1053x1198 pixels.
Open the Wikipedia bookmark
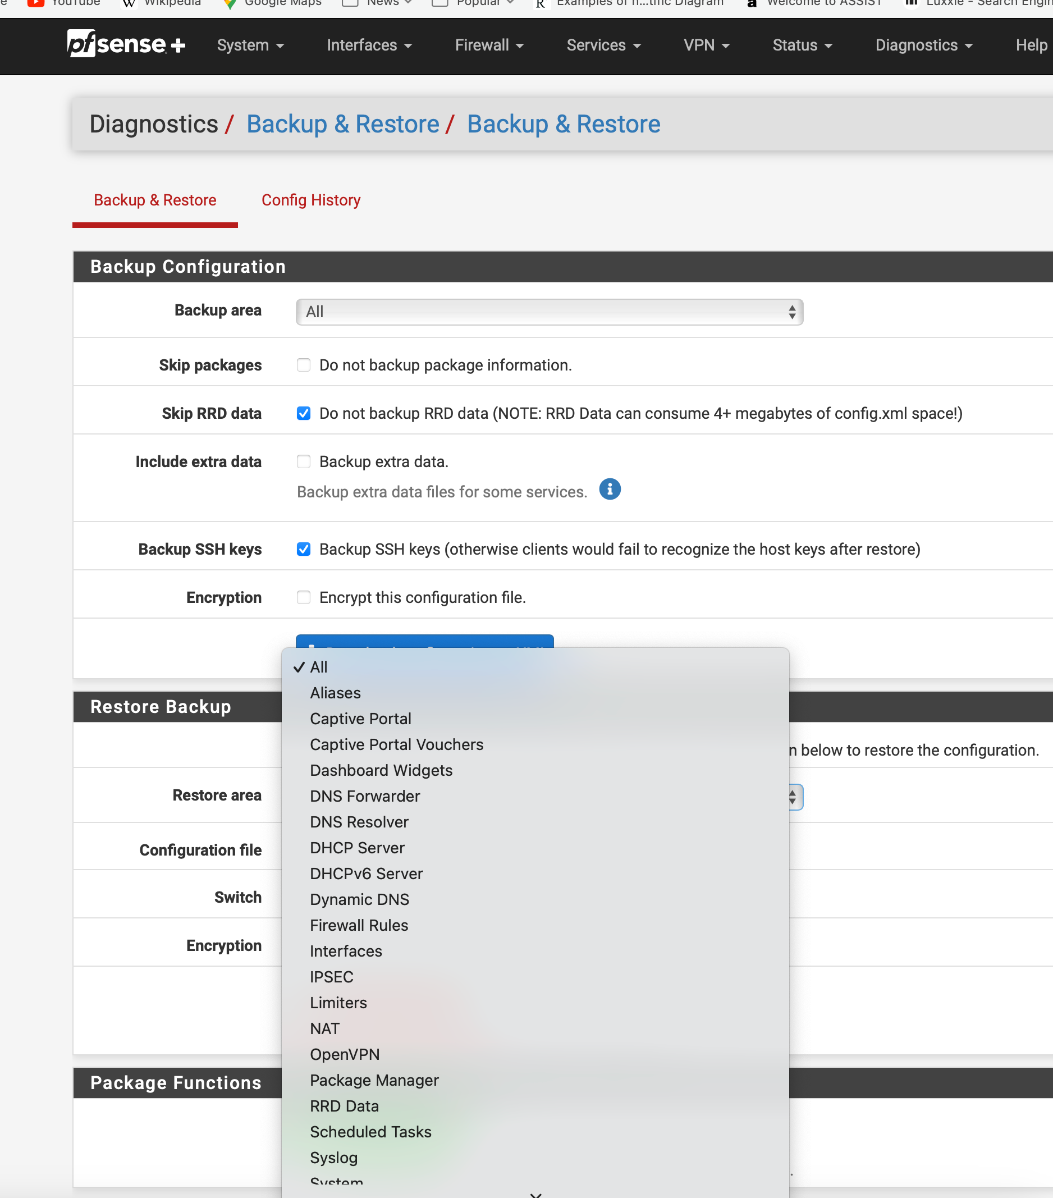pos(161,3)
